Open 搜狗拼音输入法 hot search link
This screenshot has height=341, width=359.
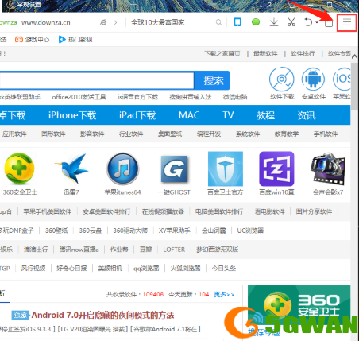pyautogui.click(x=191, y=97)
